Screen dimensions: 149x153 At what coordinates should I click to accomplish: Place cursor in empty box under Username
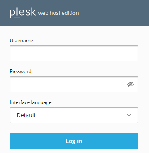click(74, 53)
